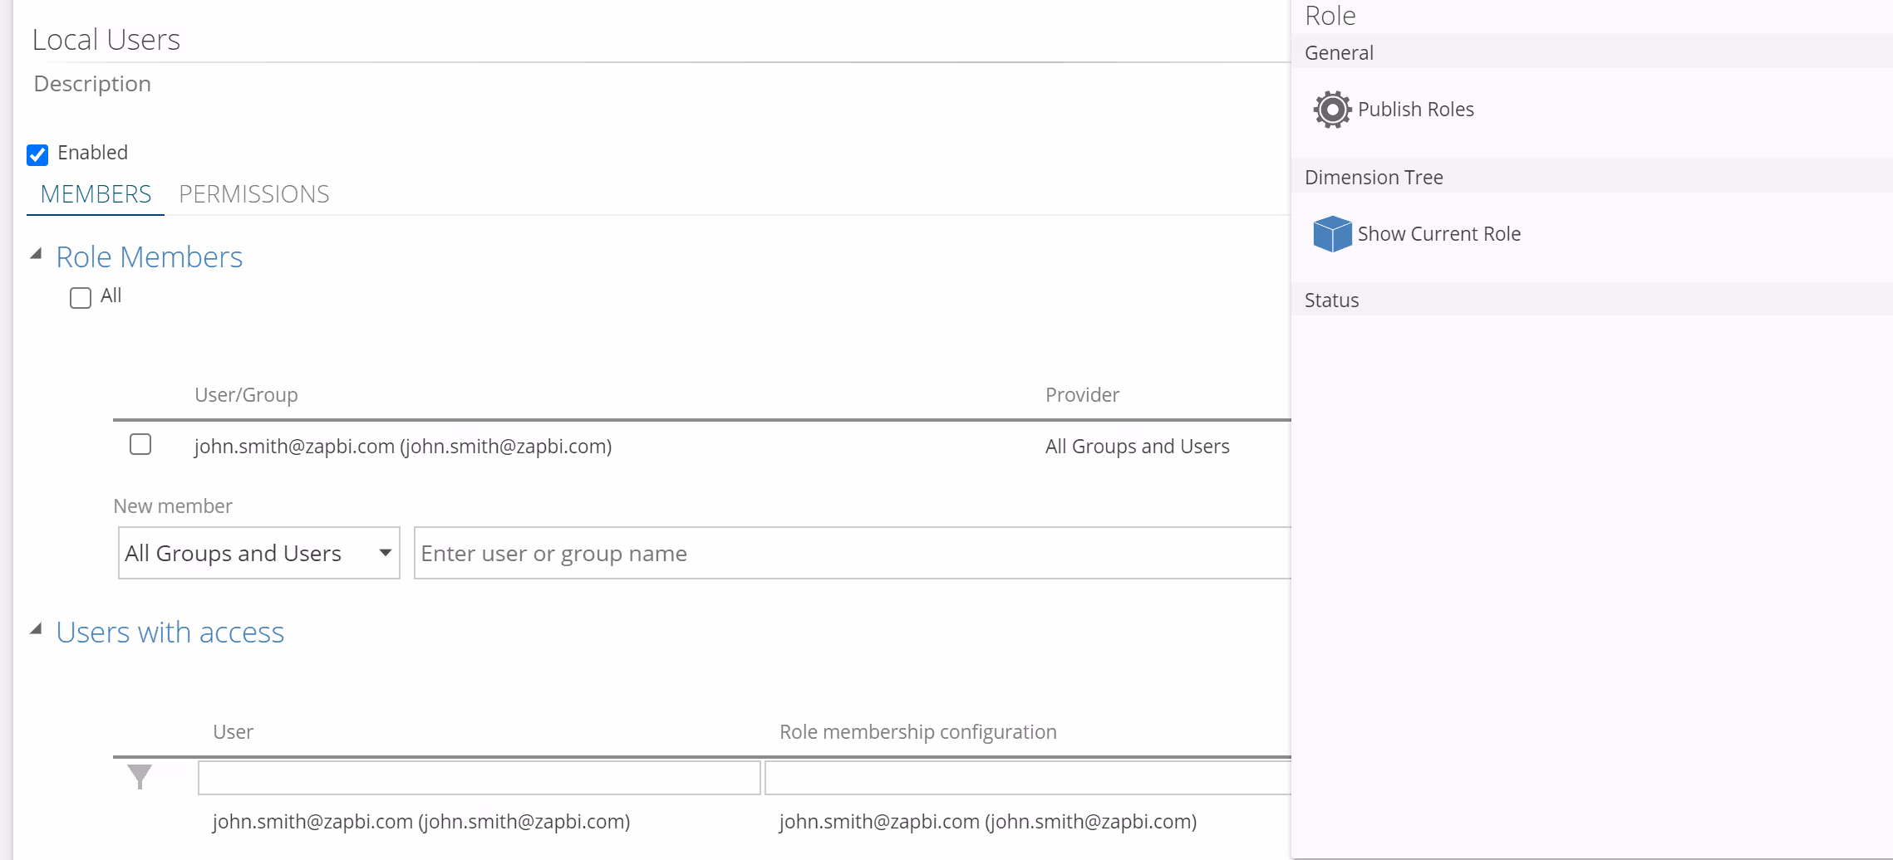
Task: Select the MEMBERS tab
Action: (x=96, y=194)
